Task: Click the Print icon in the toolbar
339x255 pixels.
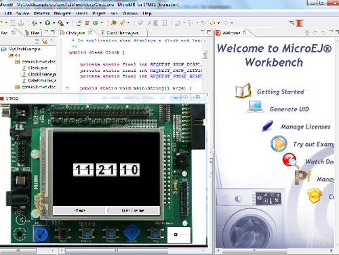Action: (x=21, y=23)
